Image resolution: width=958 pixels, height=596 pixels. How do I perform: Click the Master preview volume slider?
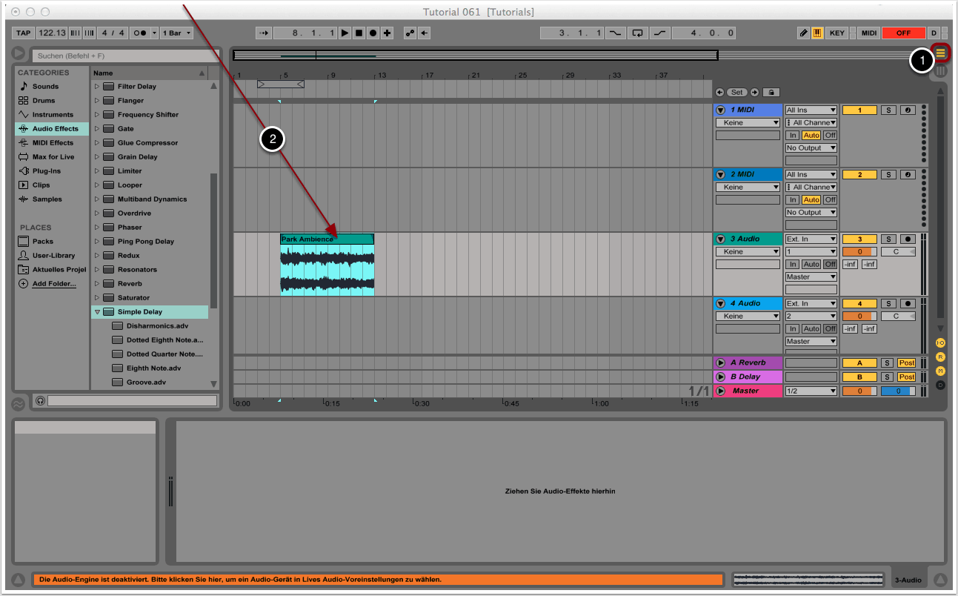(899, 391)
